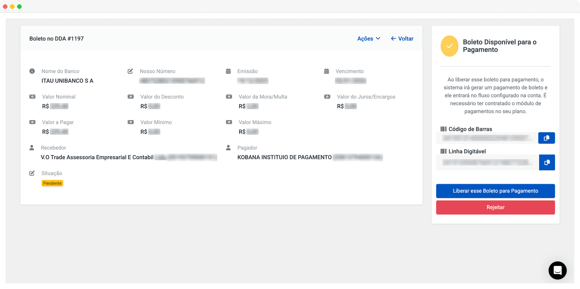
Task: Reject the boleto with Rejeitar button
Action: click(x=495, y=207)
